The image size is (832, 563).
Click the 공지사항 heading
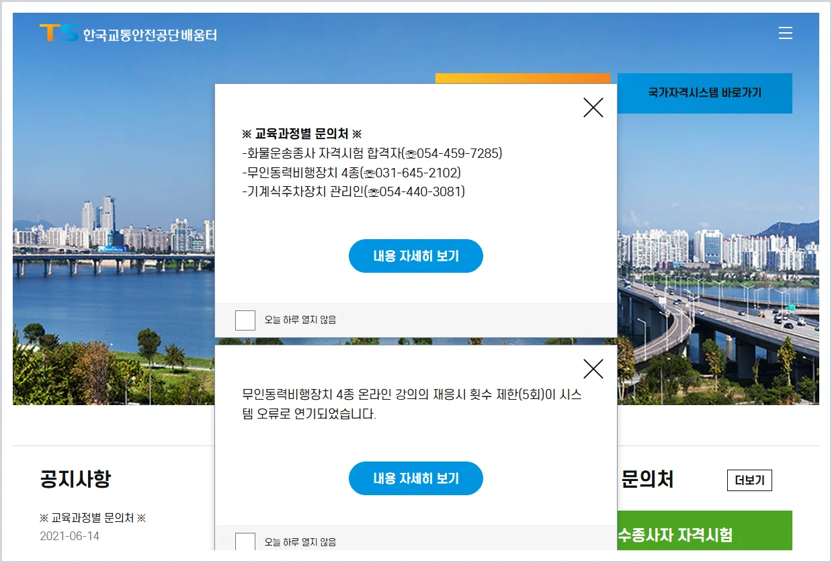pyautogui.click(x=75, y=479)
